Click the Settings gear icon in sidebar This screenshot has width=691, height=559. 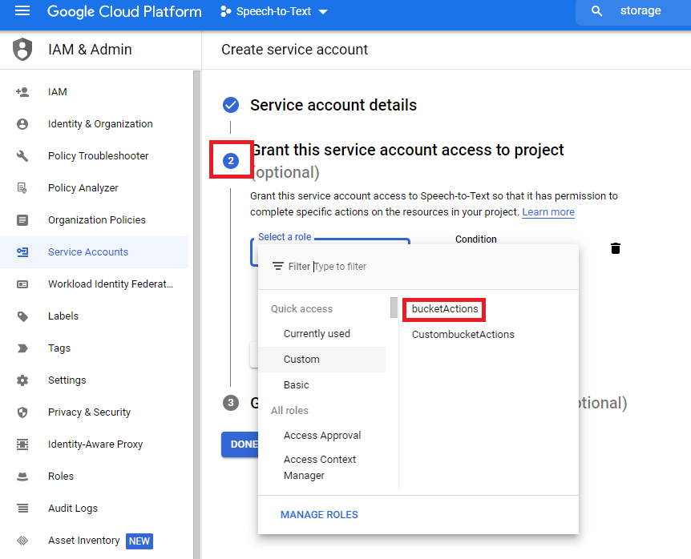(22, 380)
